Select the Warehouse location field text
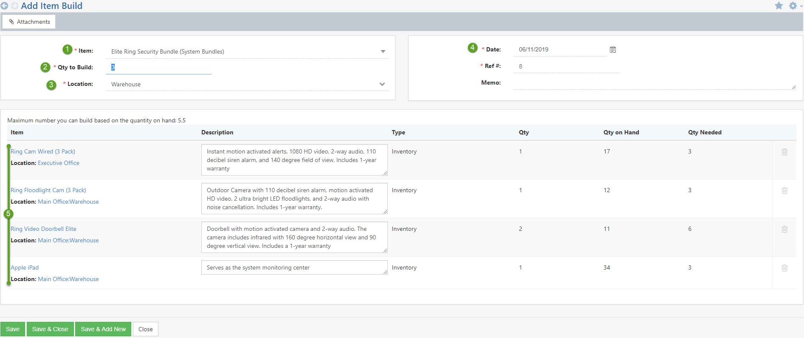The height and width of the screenshot is (338, 804). (126, 84)
